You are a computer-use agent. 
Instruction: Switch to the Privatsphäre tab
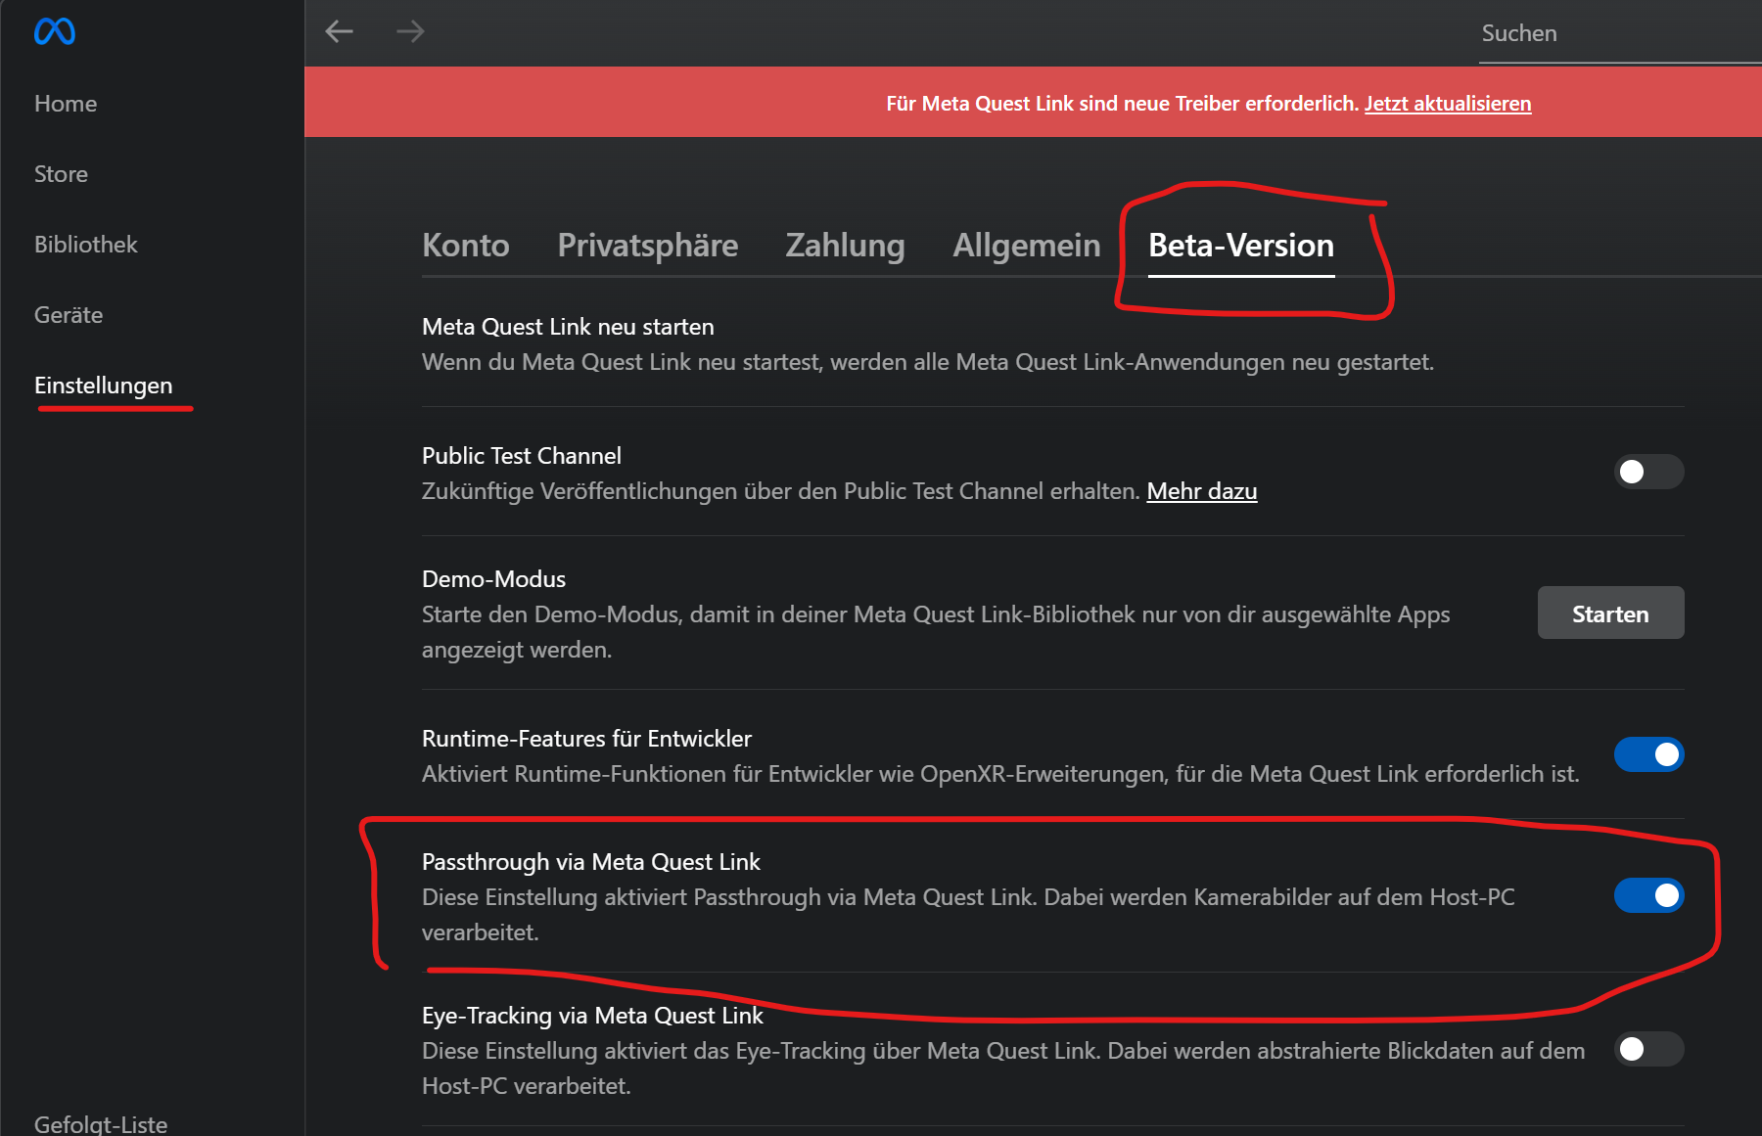[x=648, y=245]
